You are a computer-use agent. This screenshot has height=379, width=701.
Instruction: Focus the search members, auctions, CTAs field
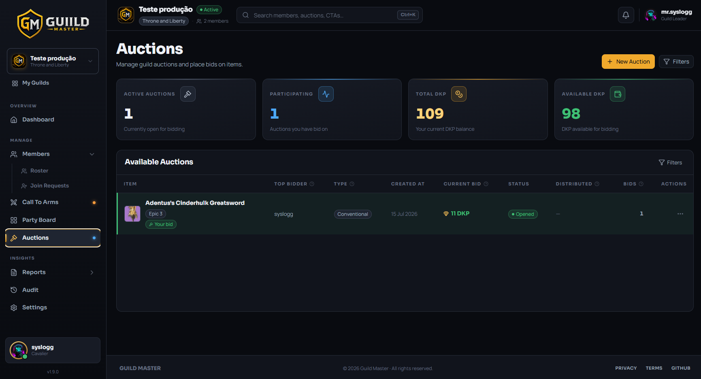coord(329,15)
